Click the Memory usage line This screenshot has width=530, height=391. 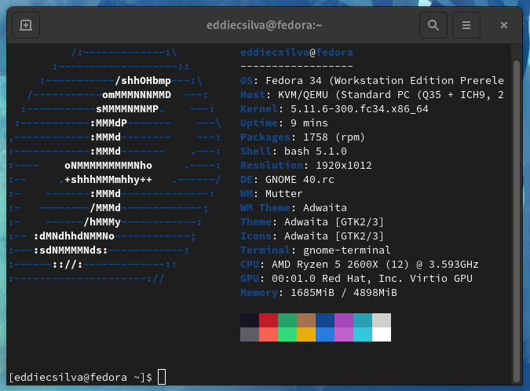pyautogui.click(x=318, y=293)
